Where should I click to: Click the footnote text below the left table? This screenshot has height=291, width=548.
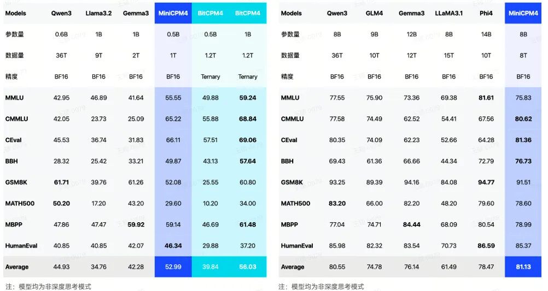point(48,286)
